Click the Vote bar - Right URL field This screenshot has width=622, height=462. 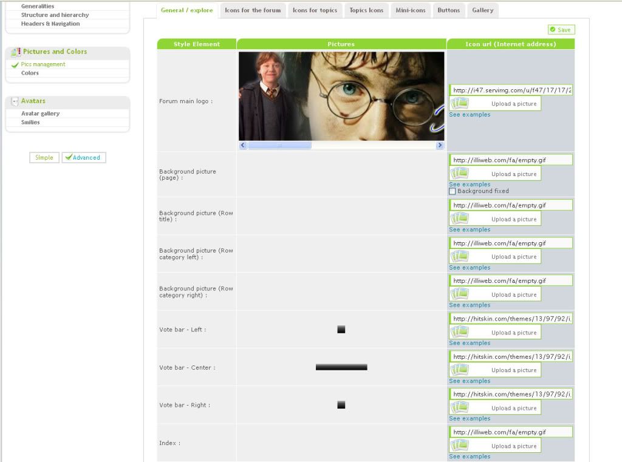pos(511,394)
